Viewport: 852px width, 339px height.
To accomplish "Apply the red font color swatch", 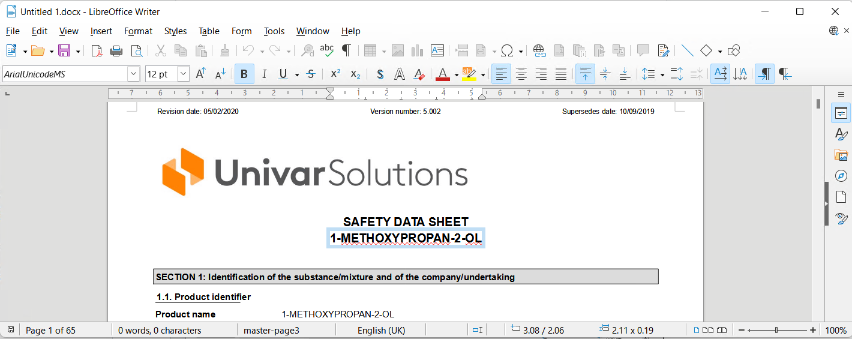I will click(443, 74).
